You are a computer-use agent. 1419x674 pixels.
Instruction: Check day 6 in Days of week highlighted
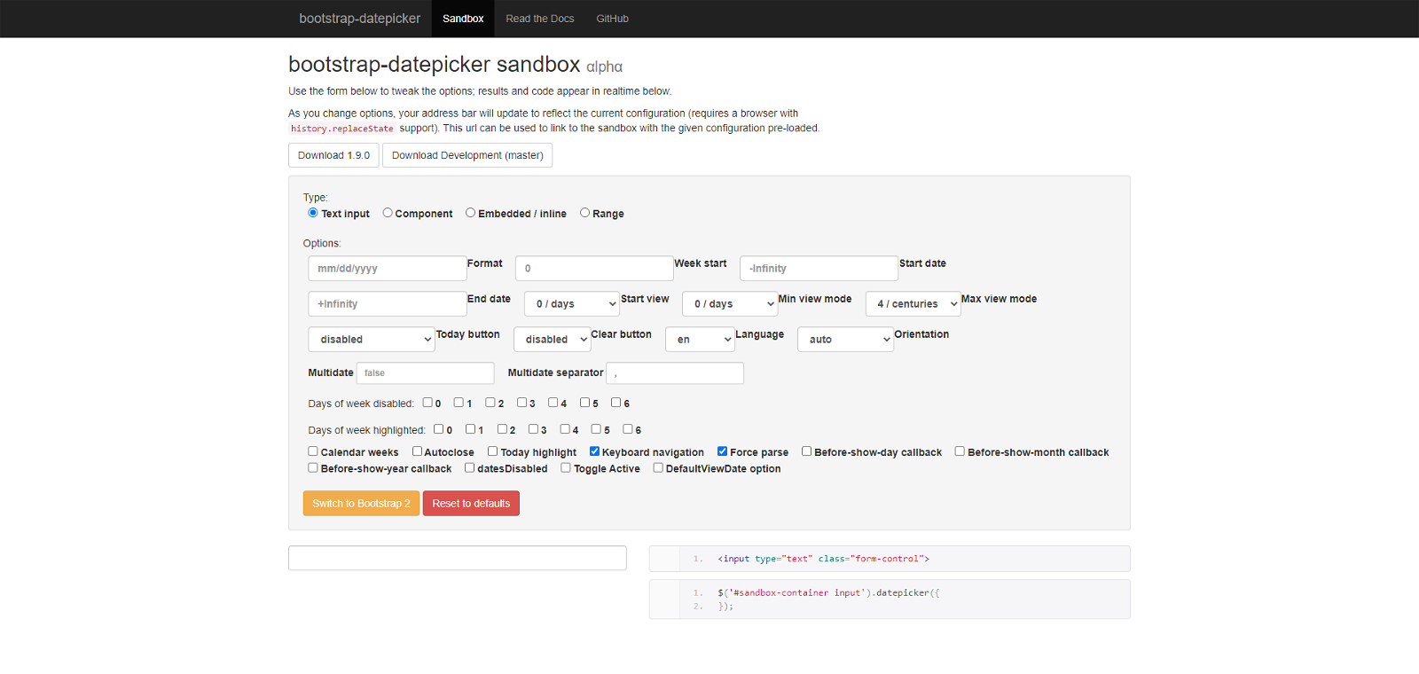click(x=628, y=429)
